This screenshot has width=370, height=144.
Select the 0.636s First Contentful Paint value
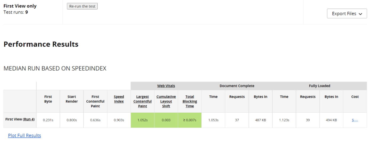point(95,120)
